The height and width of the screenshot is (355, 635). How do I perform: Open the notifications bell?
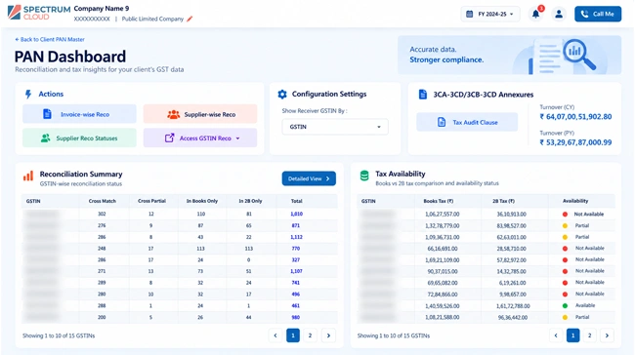pyautogui.click(x=535, y=14)
